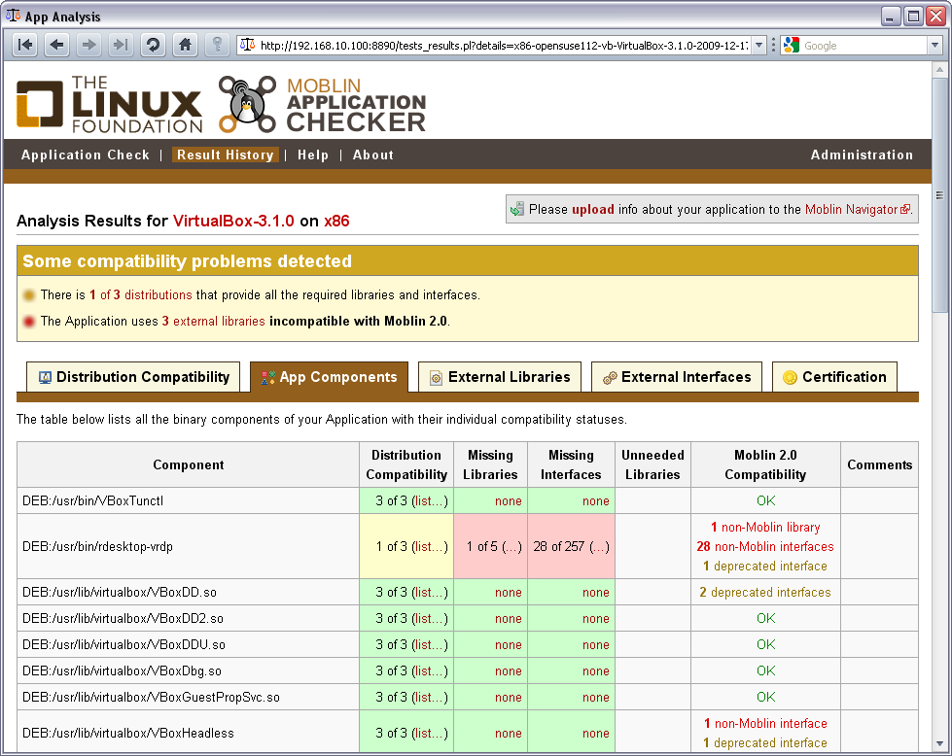Select the App Components tab
952x756 pixels.
(329, 377)
